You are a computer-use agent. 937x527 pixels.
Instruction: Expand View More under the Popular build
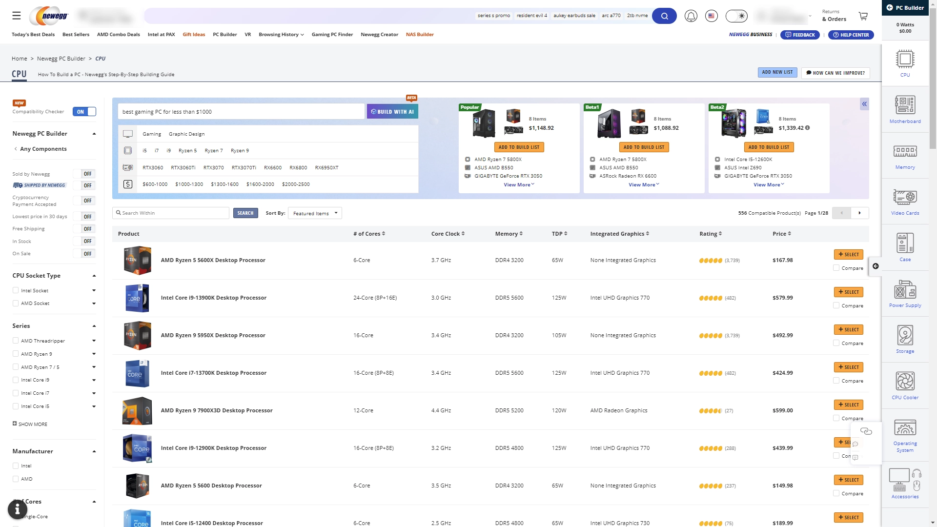519,185
